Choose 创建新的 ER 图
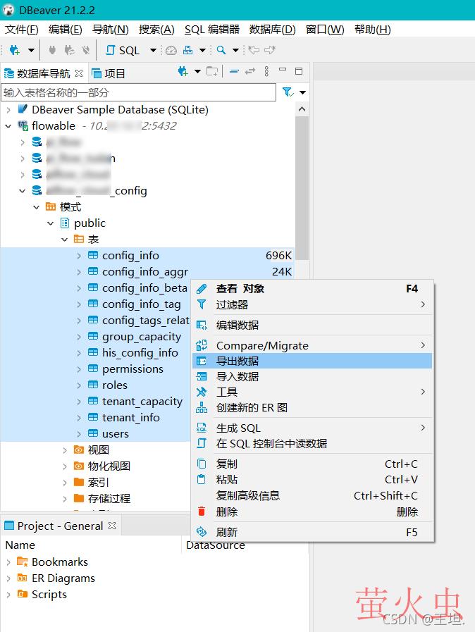This screenshot has width=475, height=632. coord(312,407)
